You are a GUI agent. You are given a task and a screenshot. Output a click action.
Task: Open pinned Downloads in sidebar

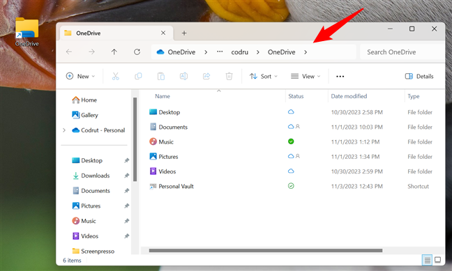coord(91,176)
